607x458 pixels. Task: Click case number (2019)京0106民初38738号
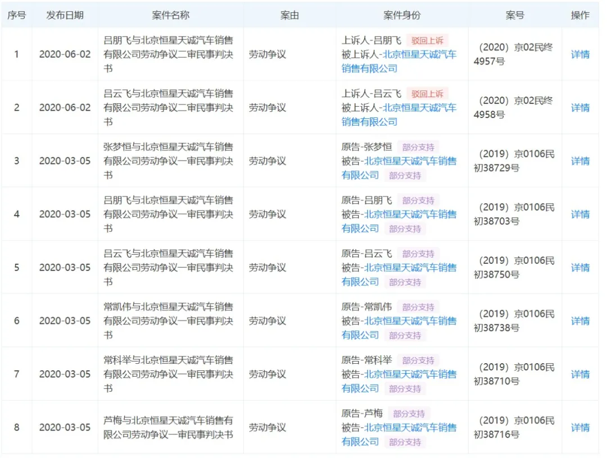(x=514, y=321)
